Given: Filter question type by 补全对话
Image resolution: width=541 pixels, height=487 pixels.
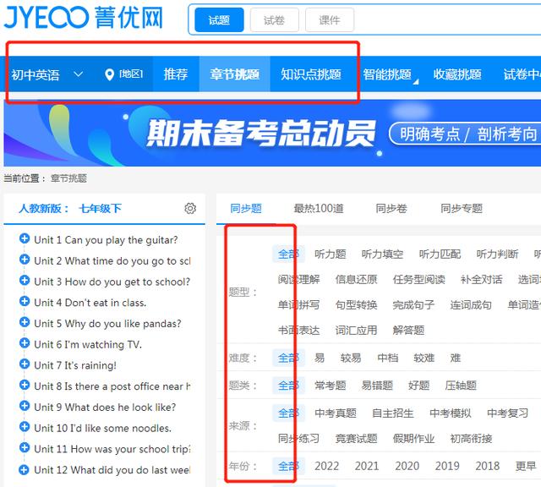Looking at the screenshot, I should [481, 279].
